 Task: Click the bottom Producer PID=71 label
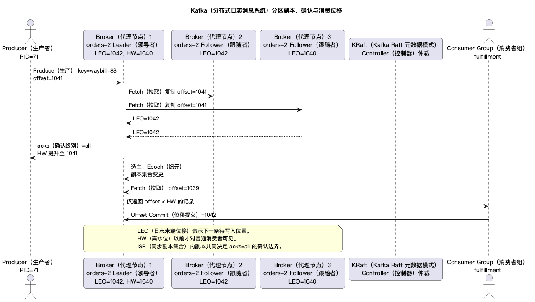pos(29,266)
